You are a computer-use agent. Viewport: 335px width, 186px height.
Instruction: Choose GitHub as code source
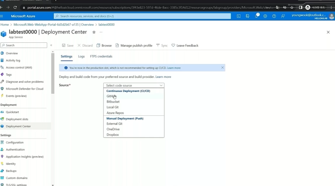pos(134,96)
